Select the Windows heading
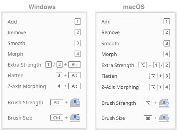Viewport: 178px width, 131px height. (42, 7)
